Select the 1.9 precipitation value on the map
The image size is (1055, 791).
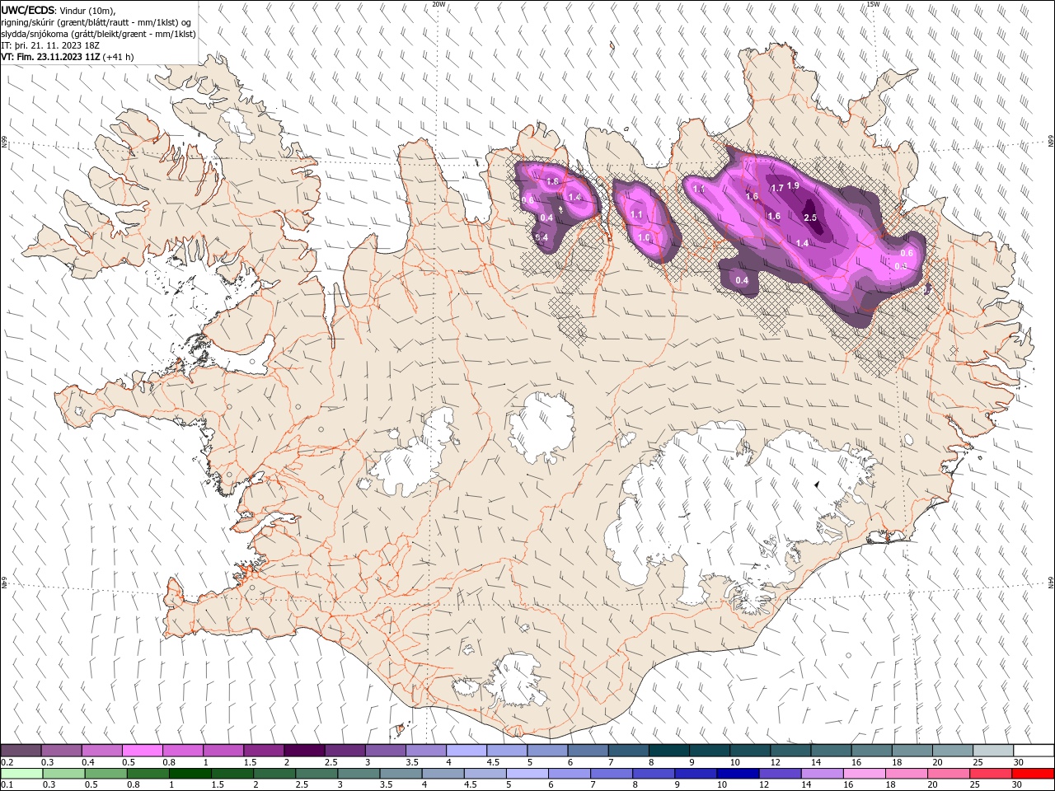(x=793, y=185)
